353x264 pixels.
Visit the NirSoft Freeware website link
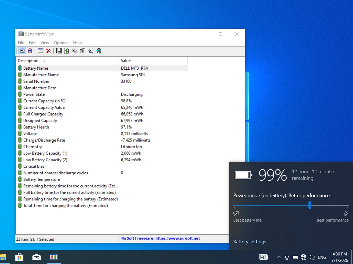coord(161,238)
